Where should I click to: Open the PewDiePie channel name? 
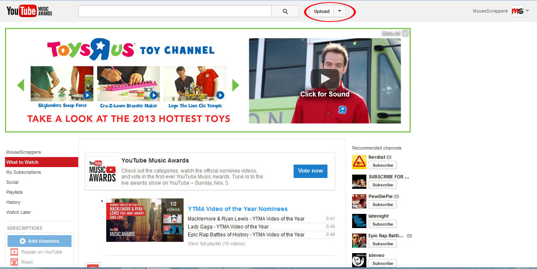point(380,196)
